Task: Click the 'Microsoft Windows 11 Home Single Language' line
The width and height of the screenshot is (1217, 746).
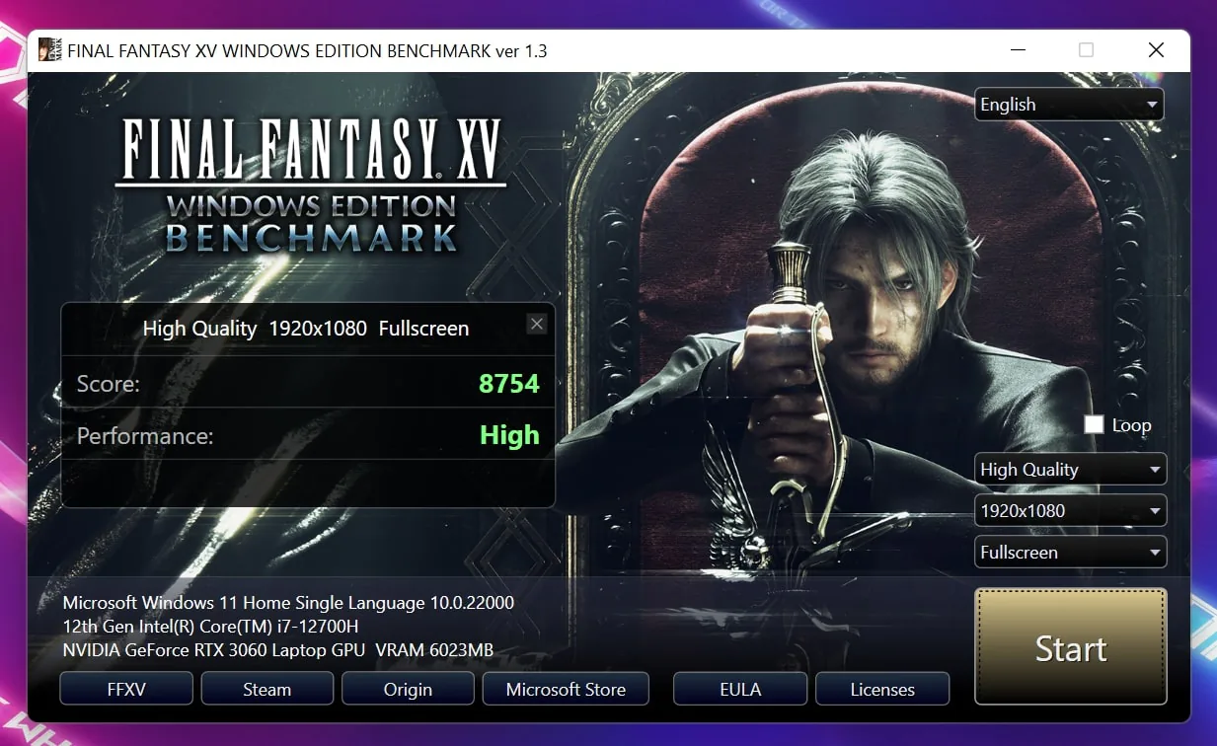Action: (288, 602)
